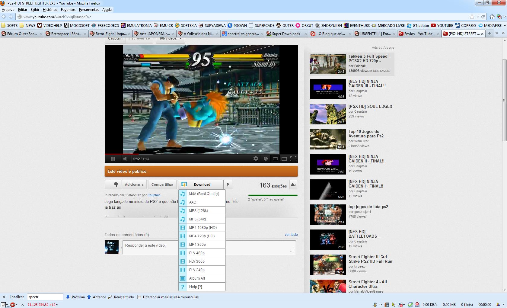Reload page with refresh icon
507x308 pixels.
point(483,17)
